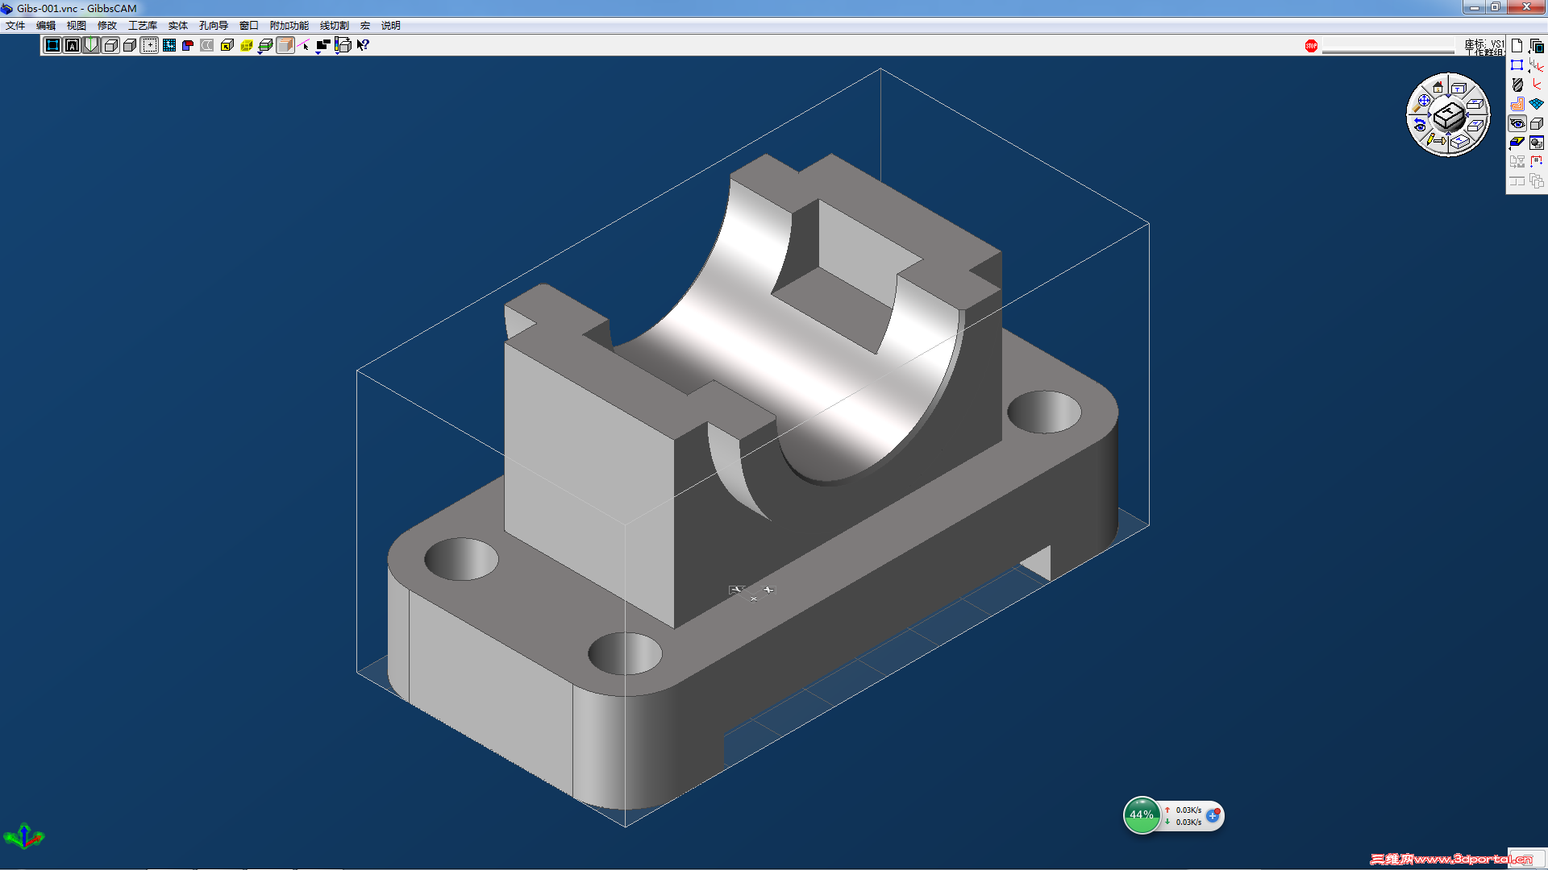Image resolution: width=1548 pixels, height=870 pixels.
Task: Click the gray solid cube modeling icon
Action: point(1536,123)
